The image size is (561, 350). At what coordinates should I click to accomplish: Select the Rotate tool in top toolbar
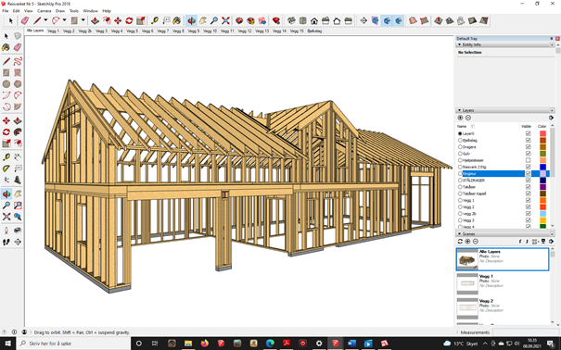[129, 20]
